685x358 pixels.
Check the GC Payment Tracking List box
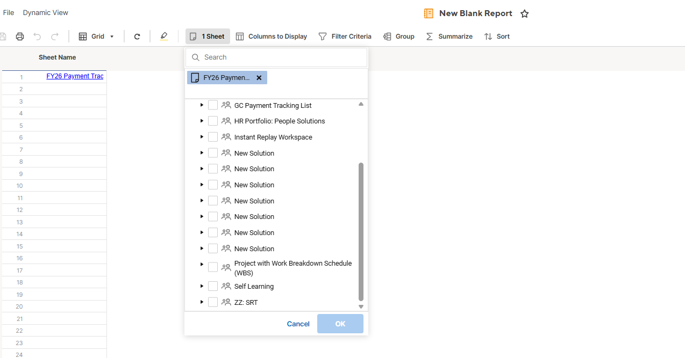coord(213,105)
